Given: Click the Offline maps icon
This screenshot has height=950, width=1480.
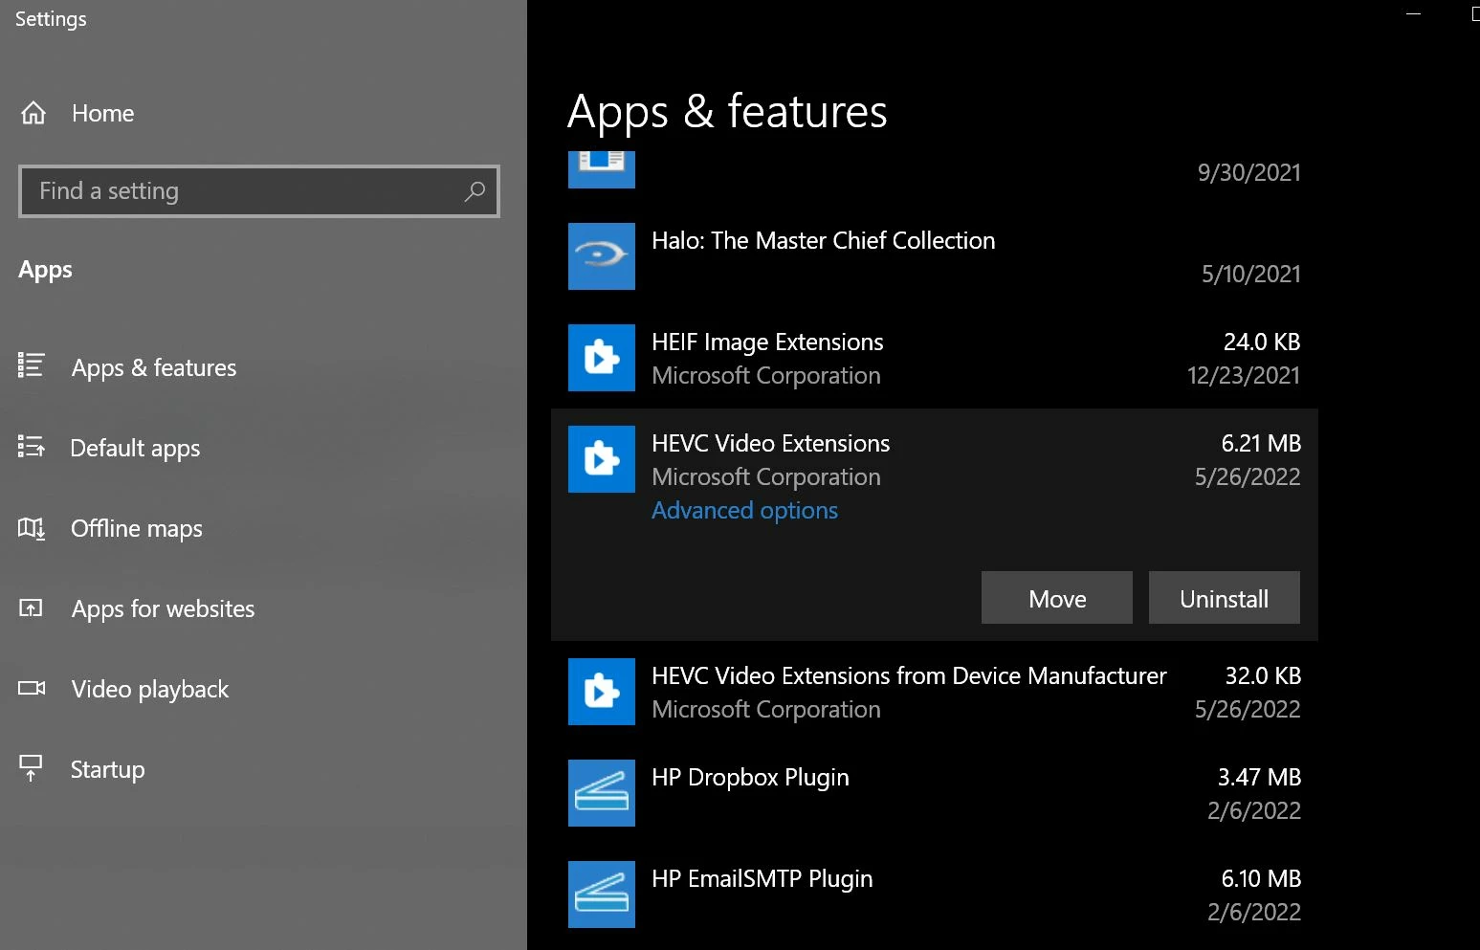Looking at the screenshot, I should [x=32, y=527].
